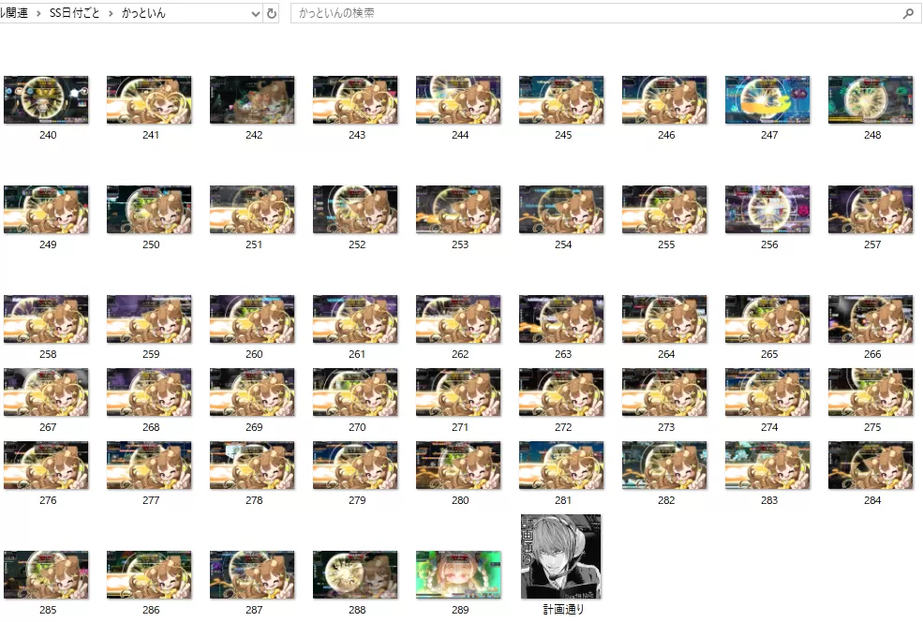Select image thumbnail 245
Screen dimensions: 923x622
(x=561, y=100)
